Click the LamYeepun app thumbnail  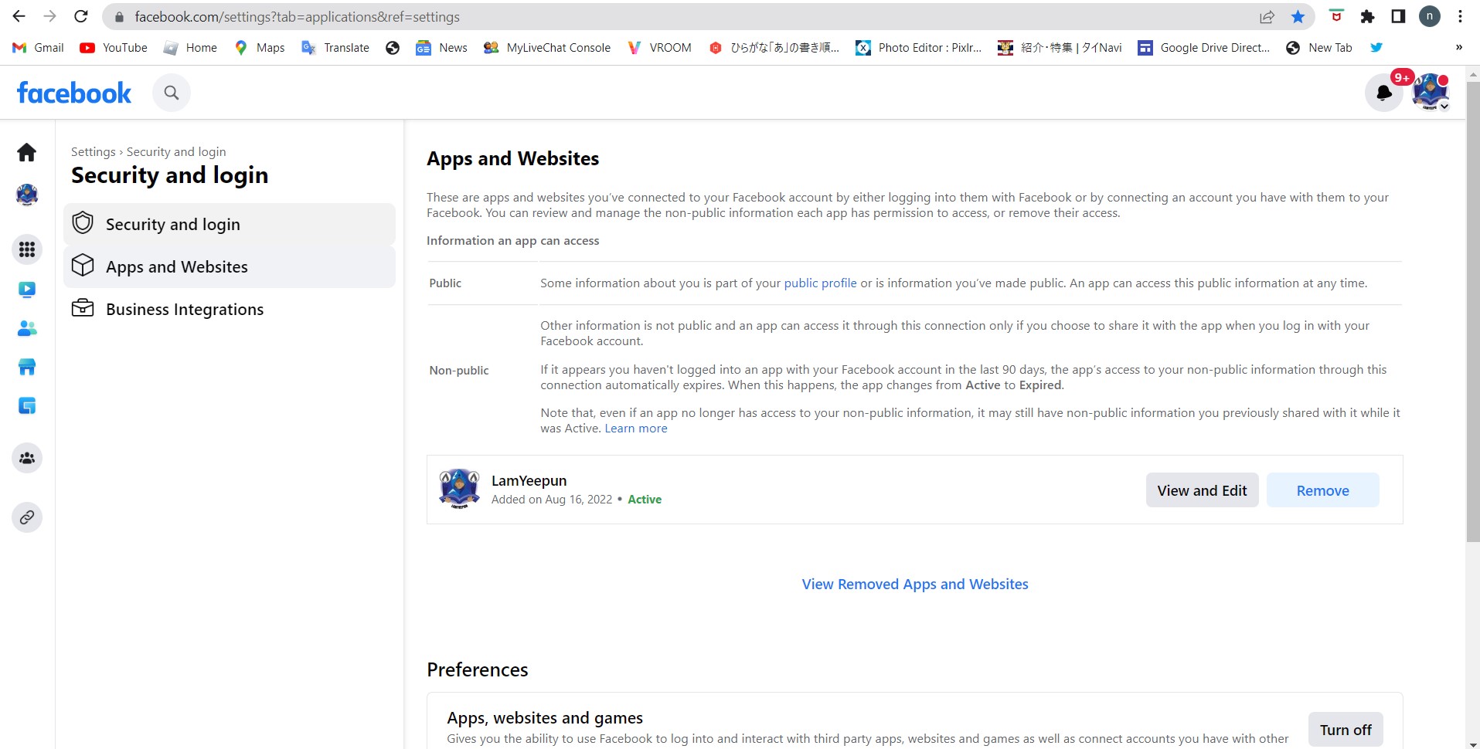(459, 489)
